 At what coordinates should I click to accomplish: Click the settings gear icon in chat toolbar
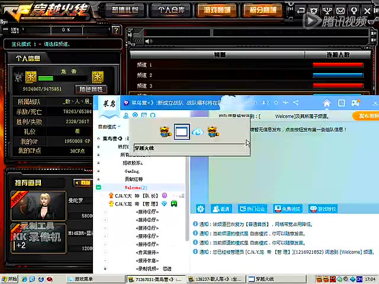201,208
